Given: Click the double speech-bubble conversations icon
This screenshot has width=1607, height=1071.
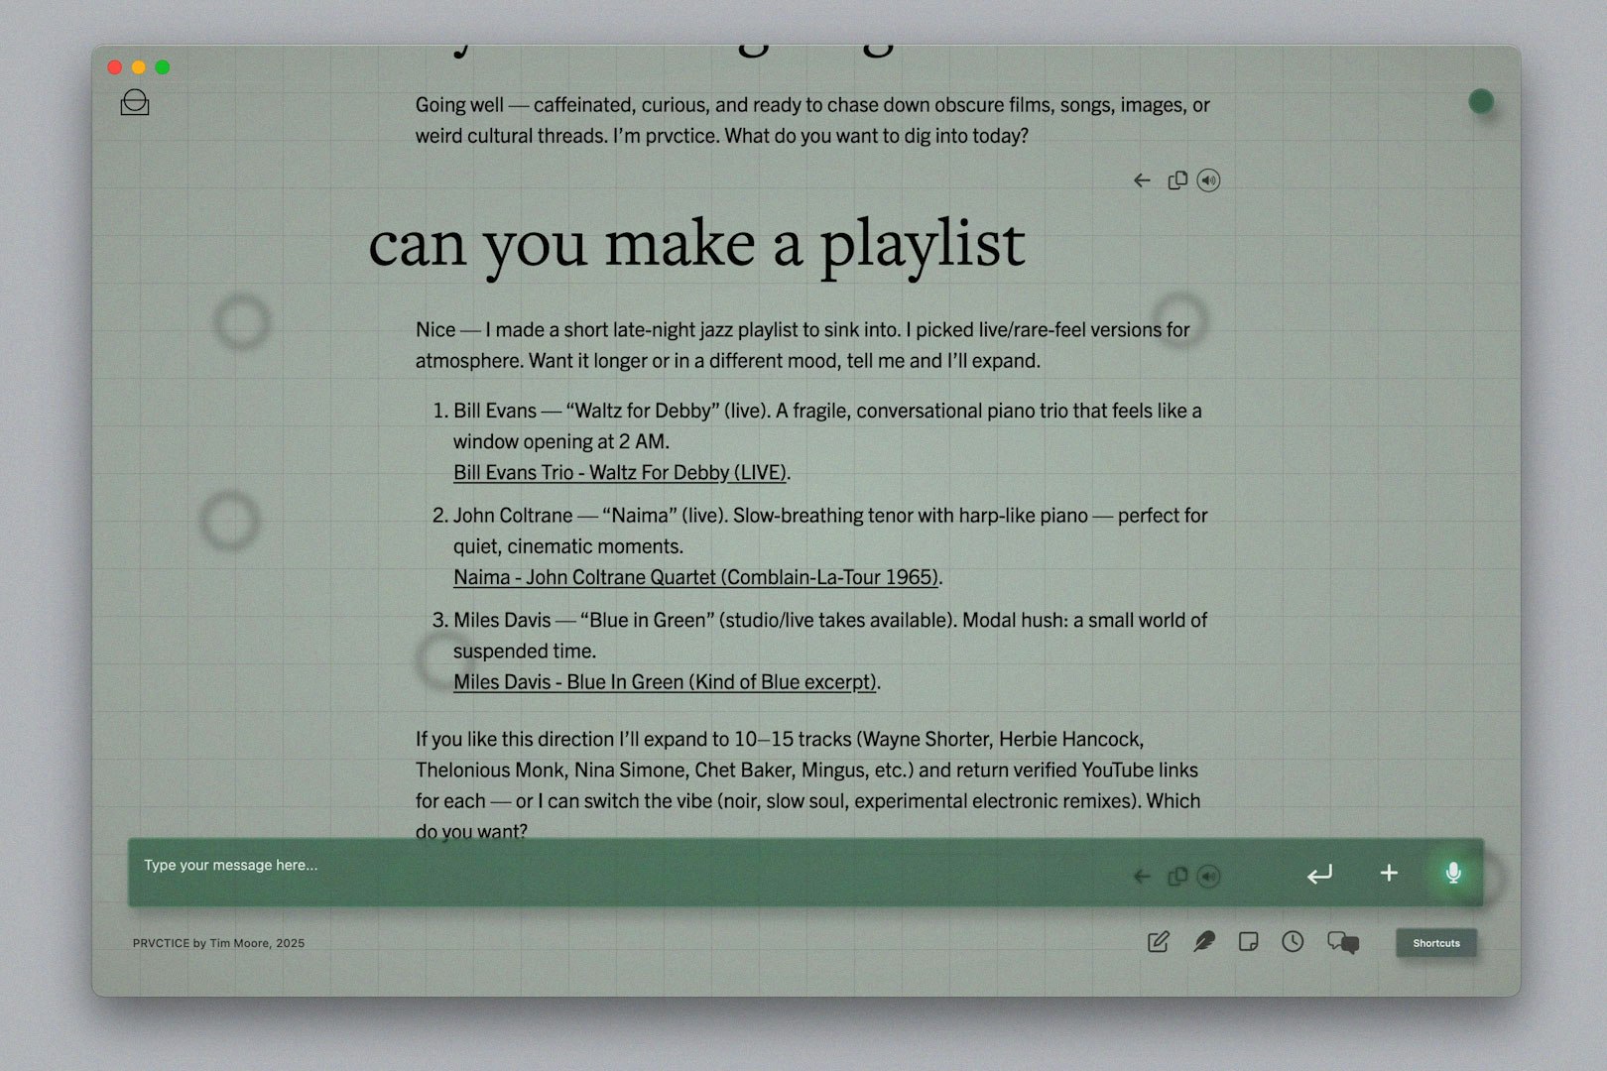Looking at the screenshot, I should point(1343,943).
